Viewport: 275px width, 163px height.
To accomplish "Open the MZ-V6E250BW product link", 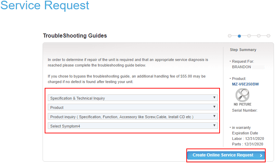I will click(246, 84).
